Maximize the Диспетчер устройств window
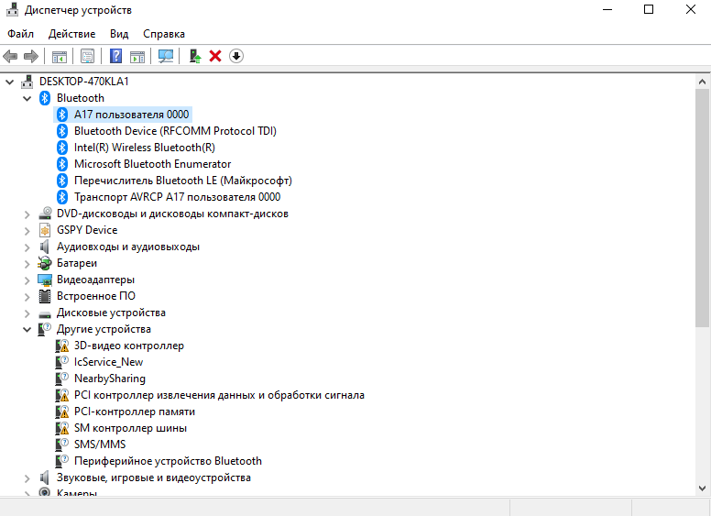 649,9
